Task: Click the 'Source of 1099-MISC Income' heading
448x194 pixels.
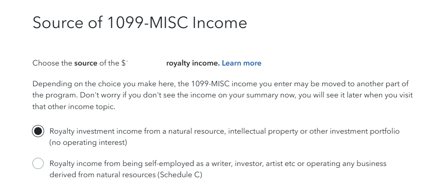Action: [x=140, y=23]
